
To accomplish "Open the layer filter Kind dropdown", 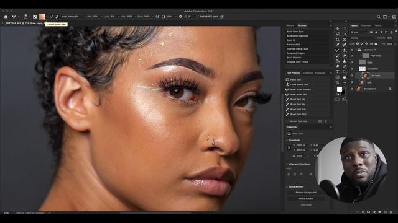I will point(359,32).
